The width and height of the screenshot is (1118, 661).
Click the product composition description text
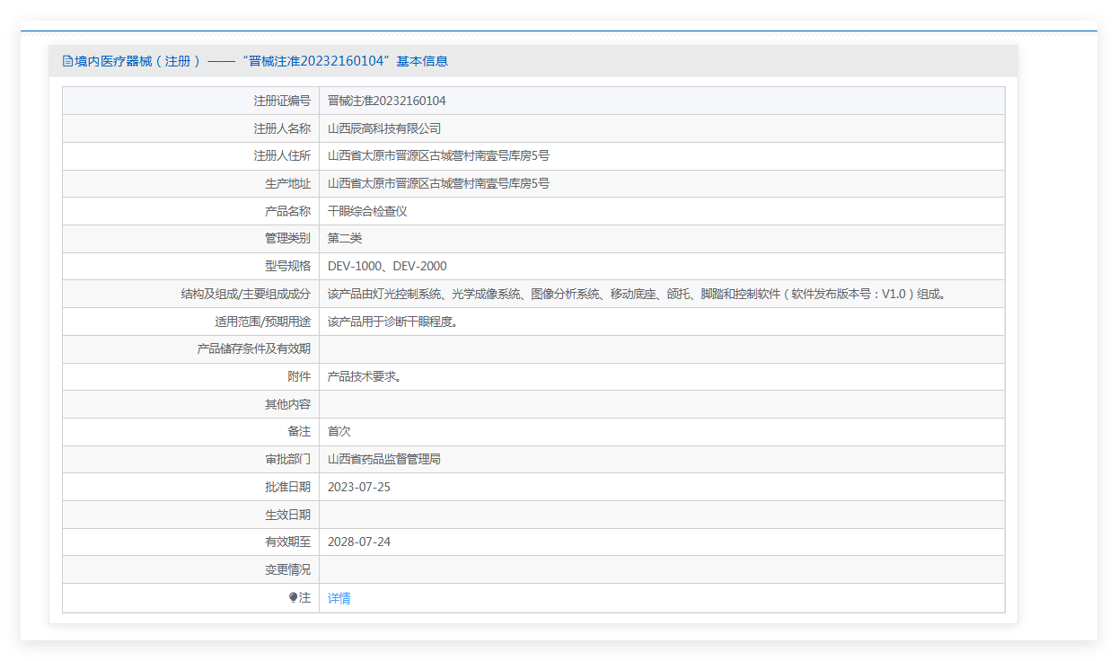(x=637, y=294)
